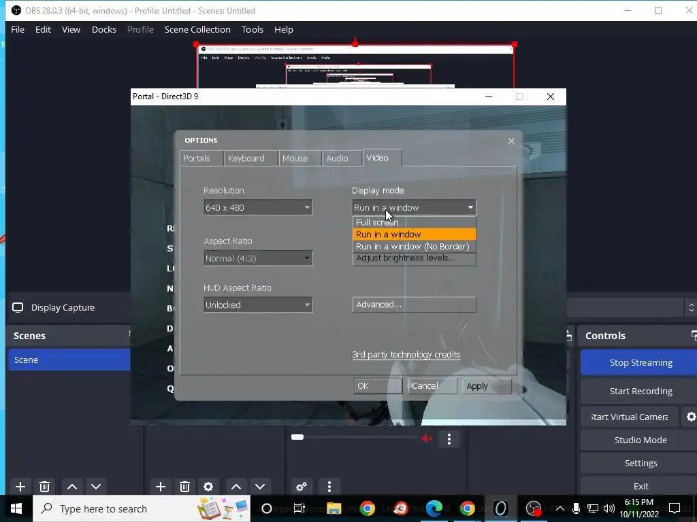
Task: Open OBS File menu
Action: point(18,30)
